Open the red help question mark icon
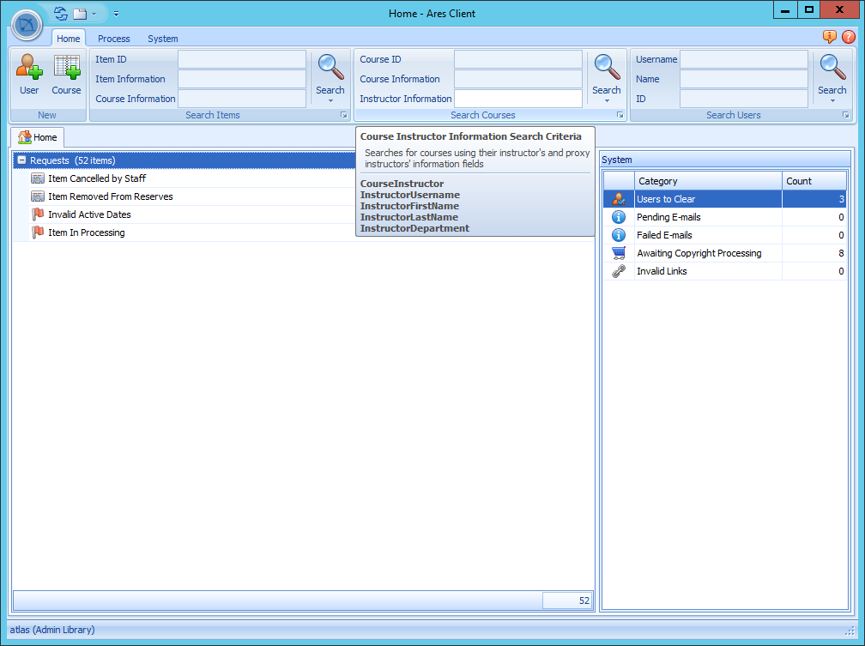Image resolution: width=865 pixels, height=646 pixels. click(849, 37)
